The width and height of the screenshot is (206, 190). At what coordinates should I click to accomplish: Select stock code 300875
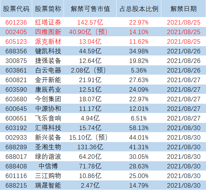coord(16,61)
